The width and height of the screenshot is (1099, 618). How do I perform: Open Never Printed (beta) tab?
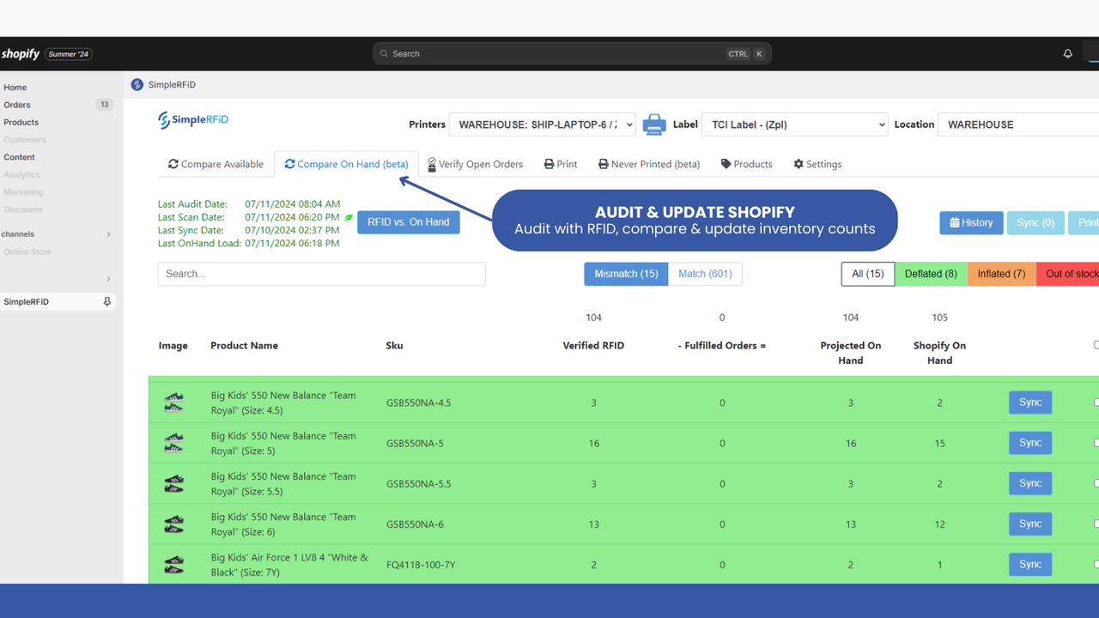[x=649, y=164]
